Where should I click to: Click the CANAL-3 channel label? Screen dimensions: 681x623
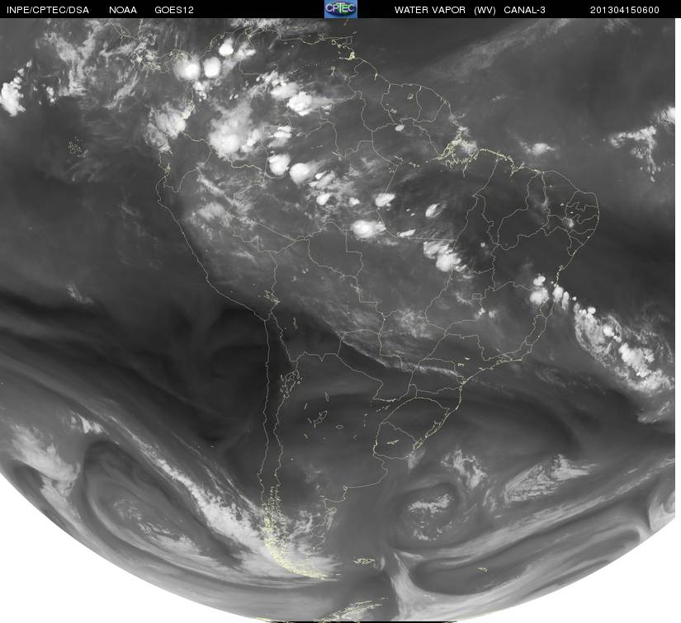coord(525,10)
